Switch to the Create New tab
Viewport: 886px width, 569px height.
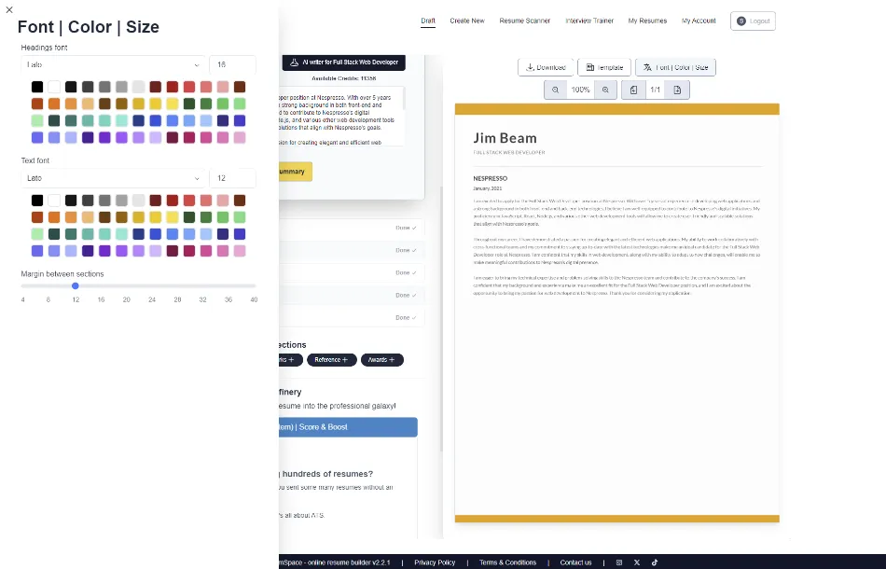(466, 21)
